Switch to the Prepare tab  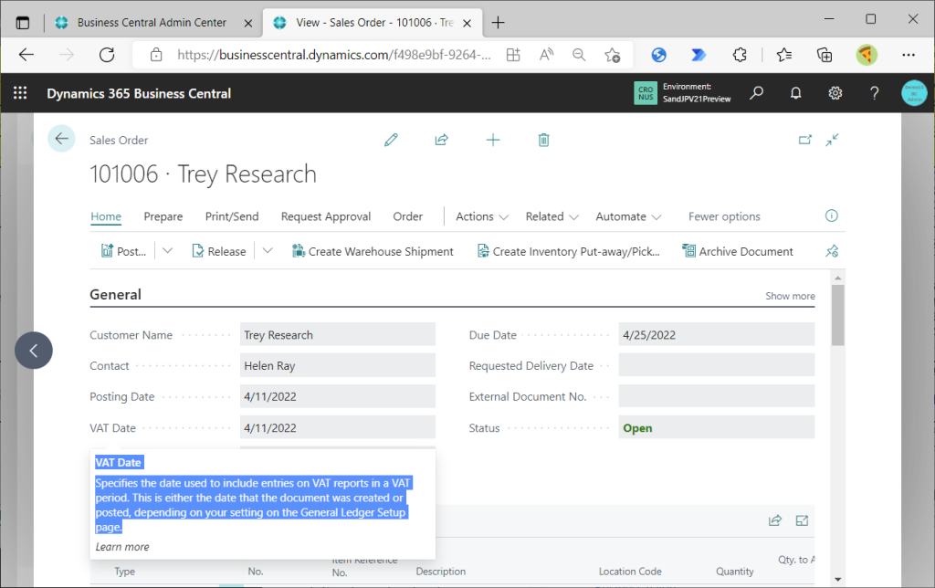[x=163, y=216]
